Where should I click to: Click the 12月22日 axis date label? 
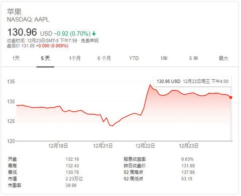(x=145, y=146)
